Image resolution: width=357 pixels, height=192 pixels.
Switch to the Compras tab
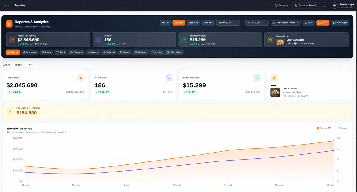tap(76, 52)
